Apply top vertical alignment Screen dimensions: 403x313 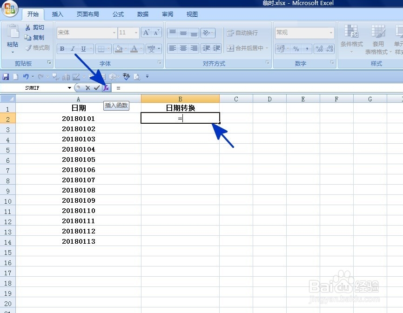pyautogui.click(x=173, y=33)
